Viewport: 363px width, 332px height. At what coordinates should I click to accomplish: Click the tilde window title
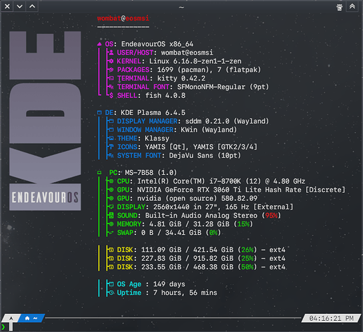(181, 7)
